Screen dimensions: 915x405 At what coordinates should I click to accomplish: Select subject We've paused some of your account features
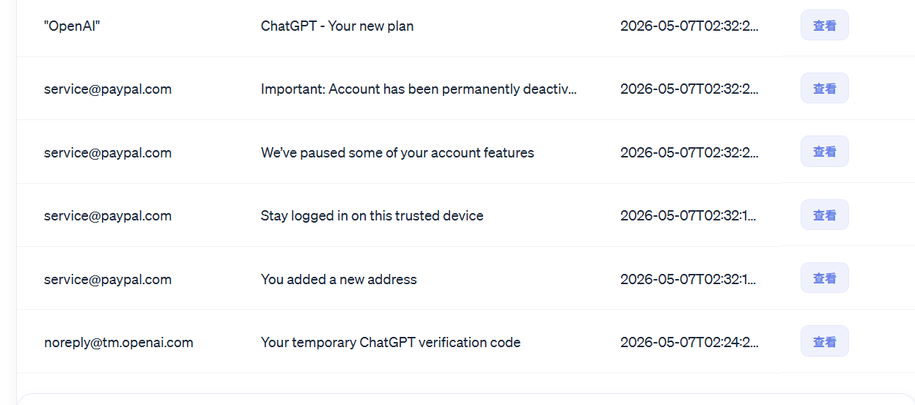[x=397, y=152]
